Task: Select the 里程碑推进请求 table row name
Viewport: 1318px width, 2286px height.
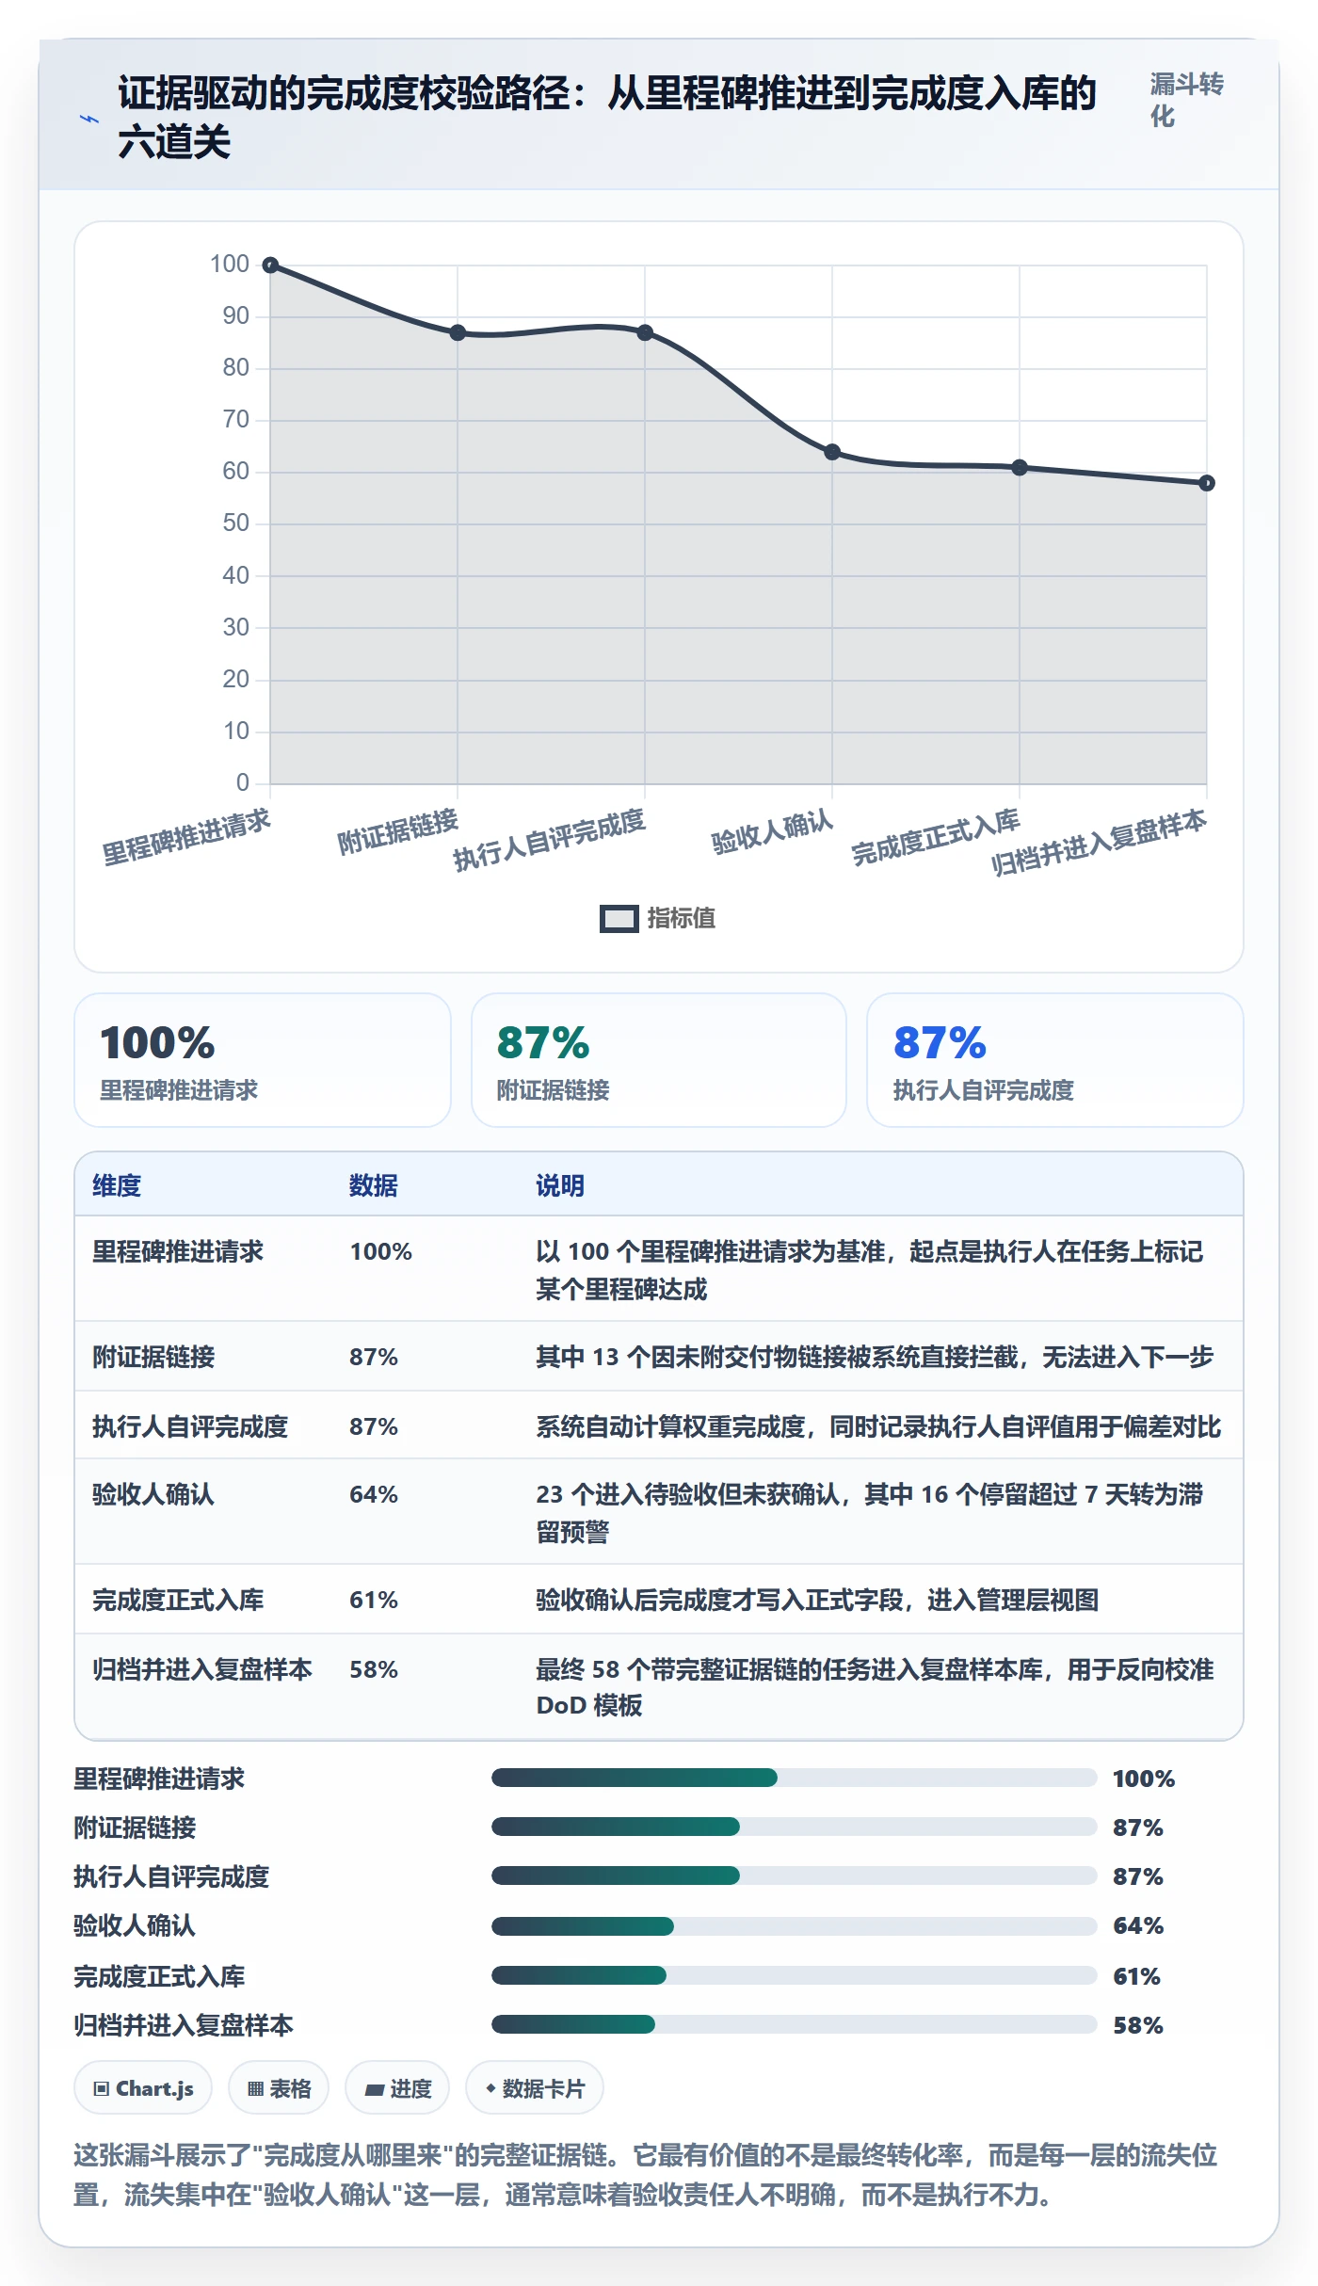Action: click(x=178, y=1251)
